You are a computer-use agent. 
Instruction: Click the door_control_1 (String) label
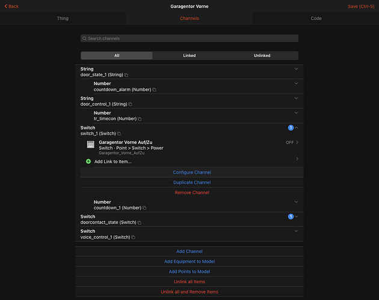(x=103, y=104)
